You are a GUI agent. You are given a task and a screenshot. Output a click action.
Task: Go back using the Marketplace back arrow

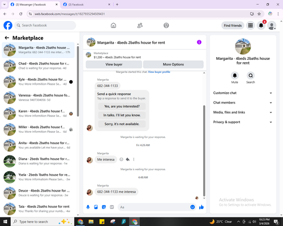(x=7, y=38)
